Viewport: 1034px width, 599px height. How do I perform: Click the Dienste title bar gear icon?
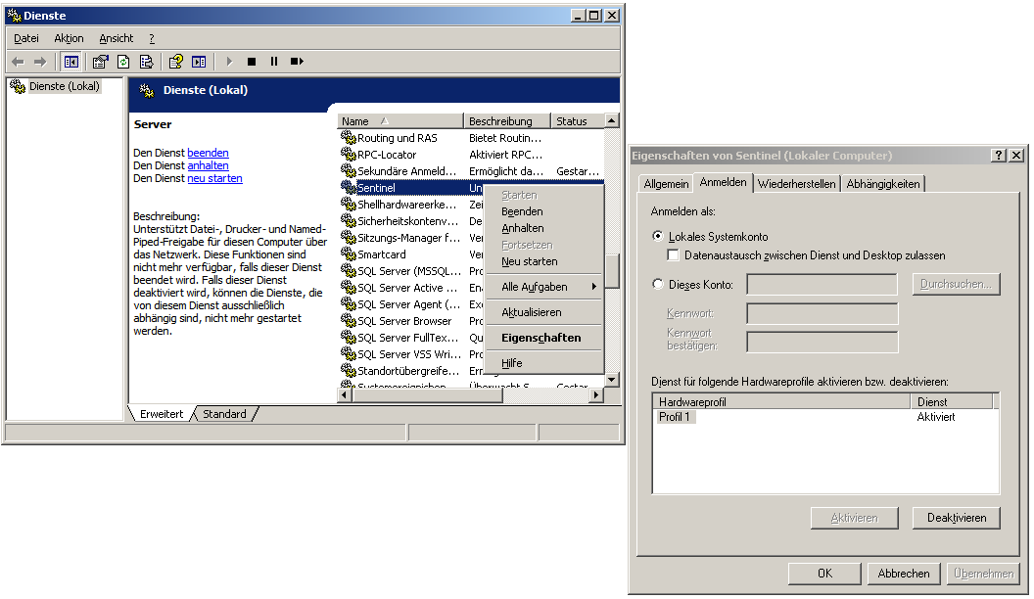click(14, 15)
